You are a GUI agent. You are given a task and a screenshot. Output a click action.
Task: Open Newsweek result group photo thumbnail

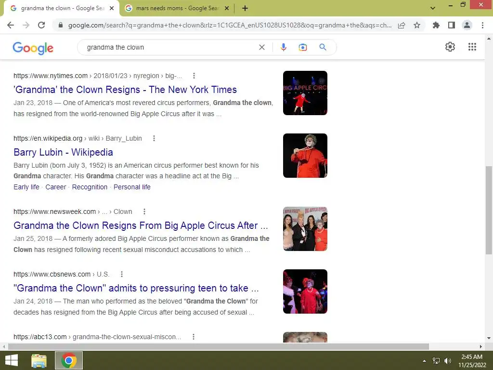click(305, 229)
